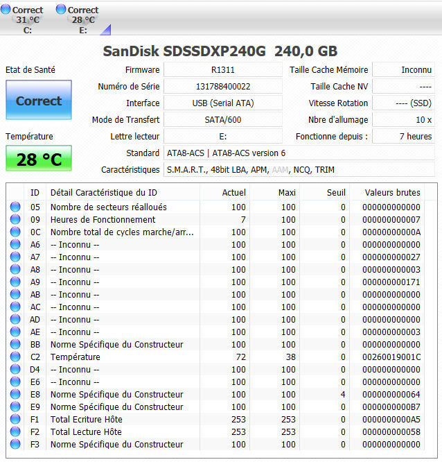
Task: Click the status orb for attribute F2
Action: tap(15, 431)
